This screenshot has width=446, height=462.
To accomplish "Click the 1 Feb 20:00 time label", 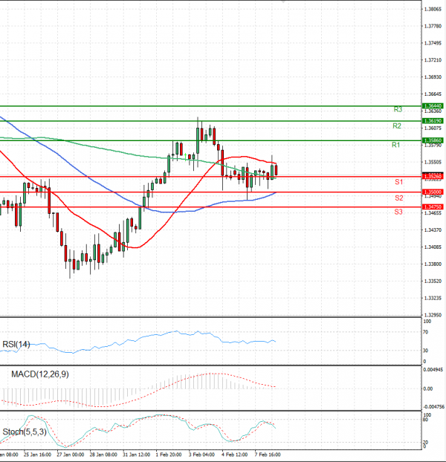I will tap(169, 455).
